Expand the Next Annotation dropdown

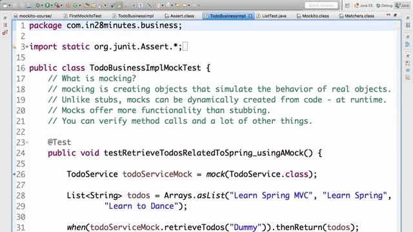click(162, 5)
